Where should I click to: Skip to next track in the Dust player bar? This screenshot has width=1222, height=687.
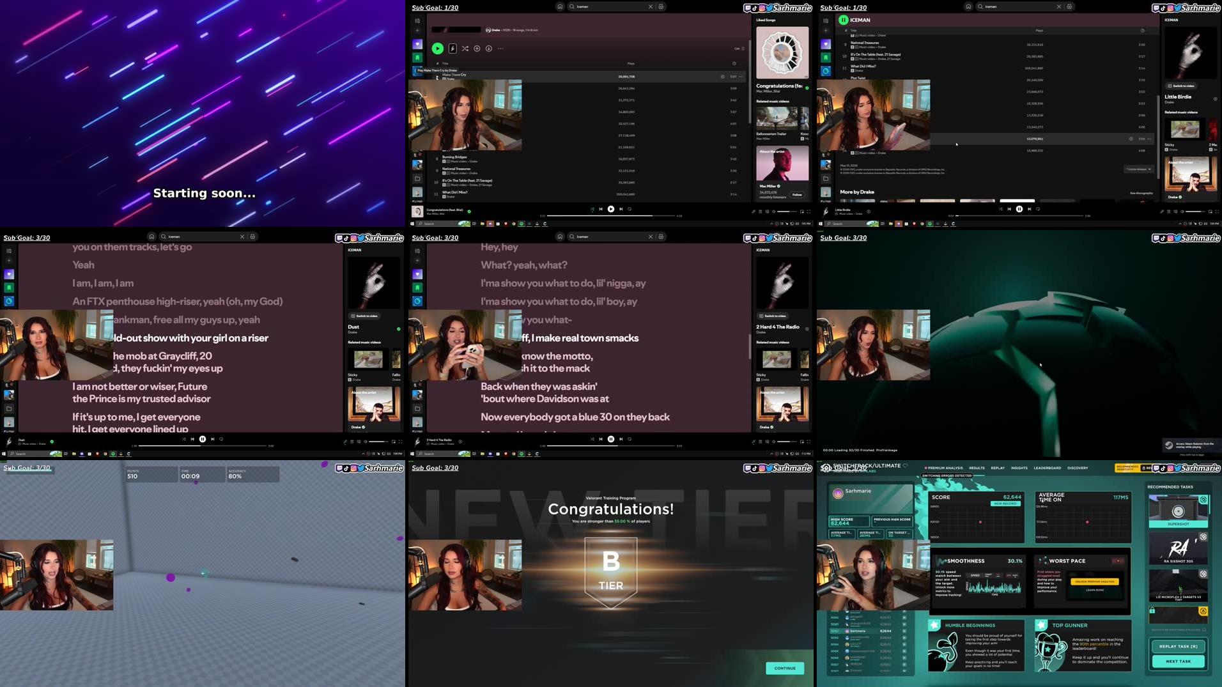click(213, 439)
